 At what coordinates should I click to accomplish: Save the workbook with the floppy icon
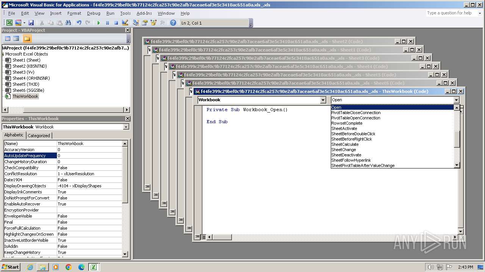point(31,23)
